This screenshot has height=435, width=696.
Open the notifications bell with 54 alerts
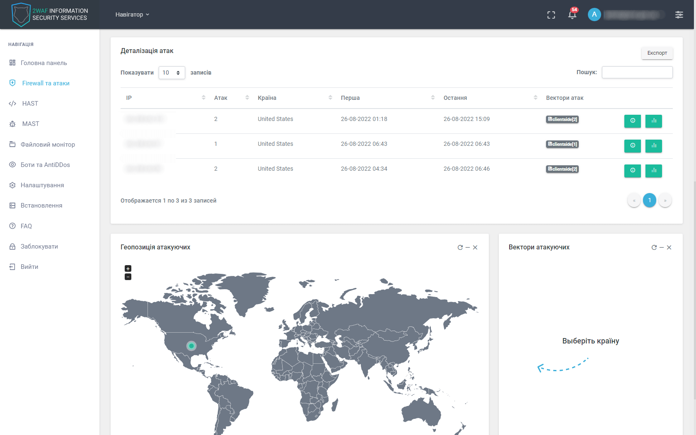click(572, 15)
